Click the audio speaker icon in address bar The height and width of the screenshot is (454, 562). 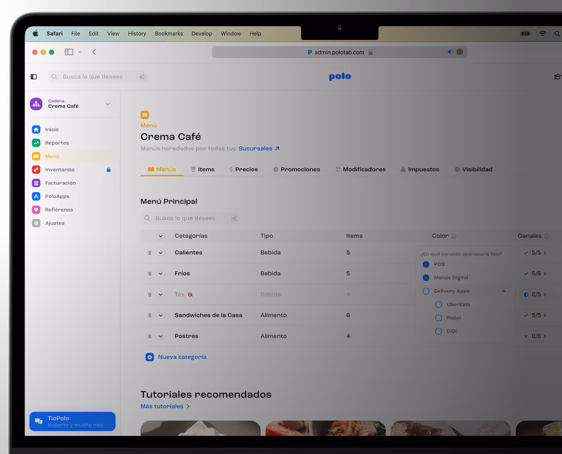(450, 52)
